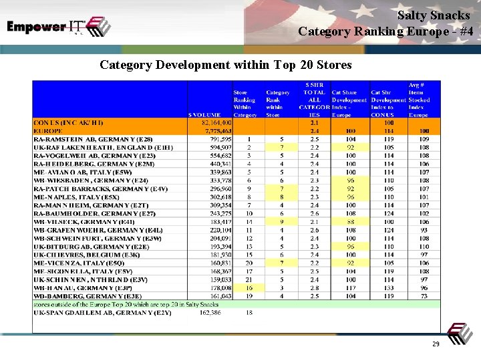The image size is (481, 361).
Task: Click the '$ SHR TOTAL ALL CATEGORIES' header
Action: point(315,100)
